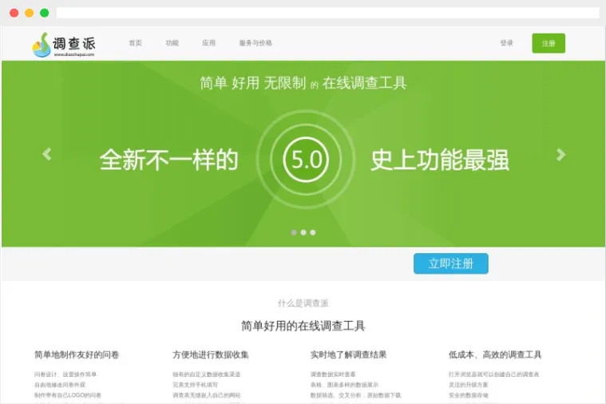Click the 调查派 logo
Viewport: 606px width, 404px height.
(x=64, y=45)
